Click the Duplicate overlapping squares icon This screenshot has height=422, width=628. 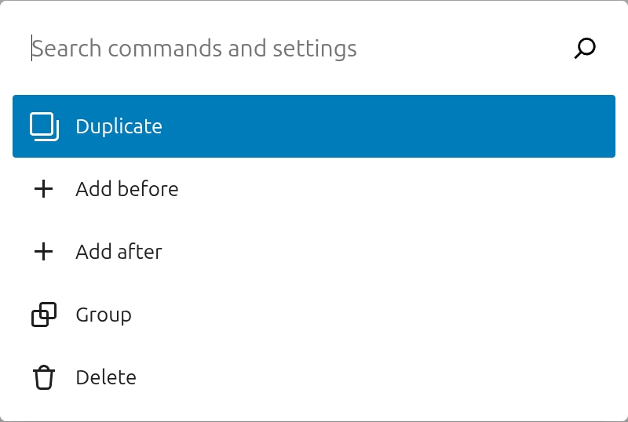click(44, 126)
